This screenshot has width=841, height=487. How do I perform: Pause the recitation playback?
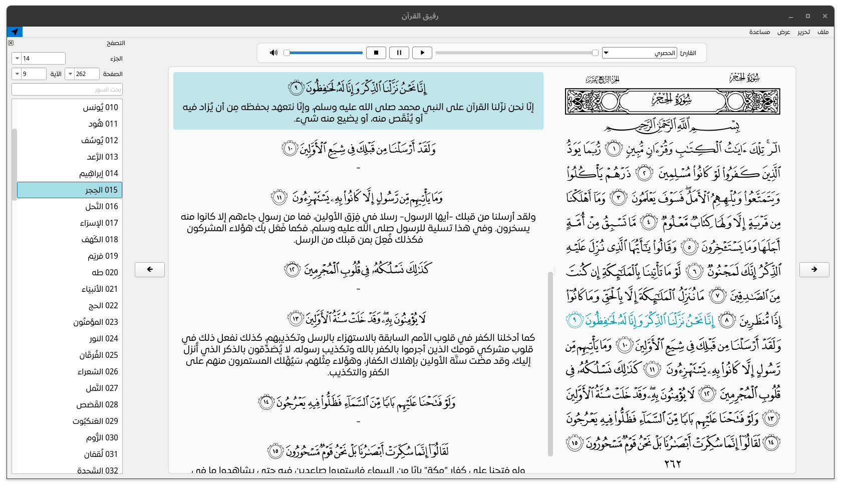(399, 53)
